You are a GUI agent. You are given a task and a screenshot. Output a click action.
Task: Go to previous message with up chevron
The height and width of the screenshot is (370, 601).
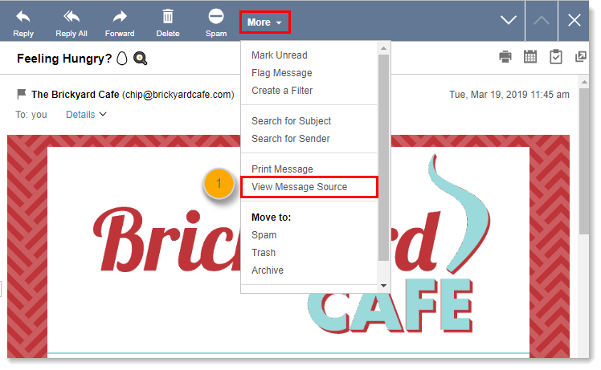click(x=542, y=20)
